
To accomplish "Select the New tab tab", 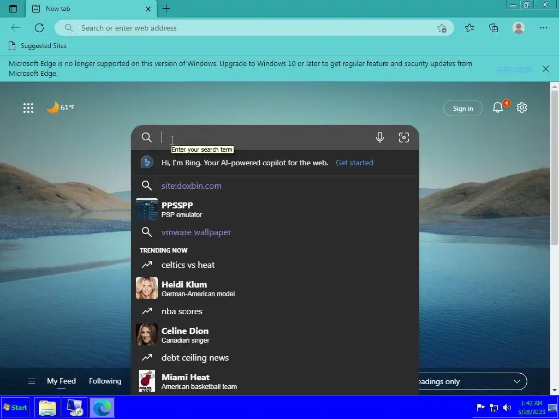I will [91, 9].
